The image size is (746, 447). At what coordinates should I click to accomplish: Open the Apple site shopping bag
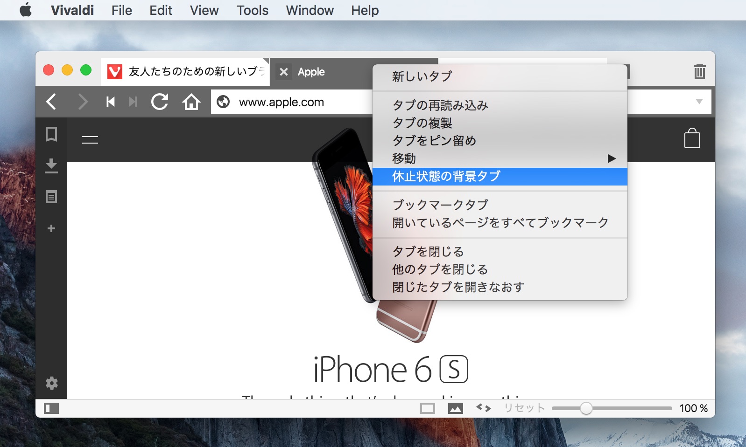692,138
